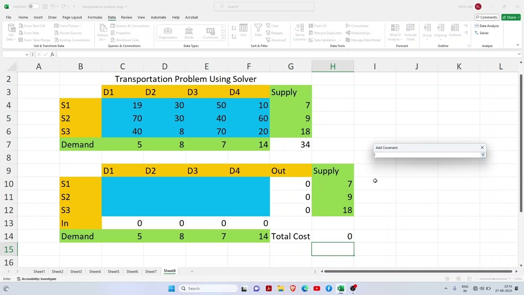Open the Windows Start menu
The width and height of the screenshot is (524, 295).
[x=172, y=288]
